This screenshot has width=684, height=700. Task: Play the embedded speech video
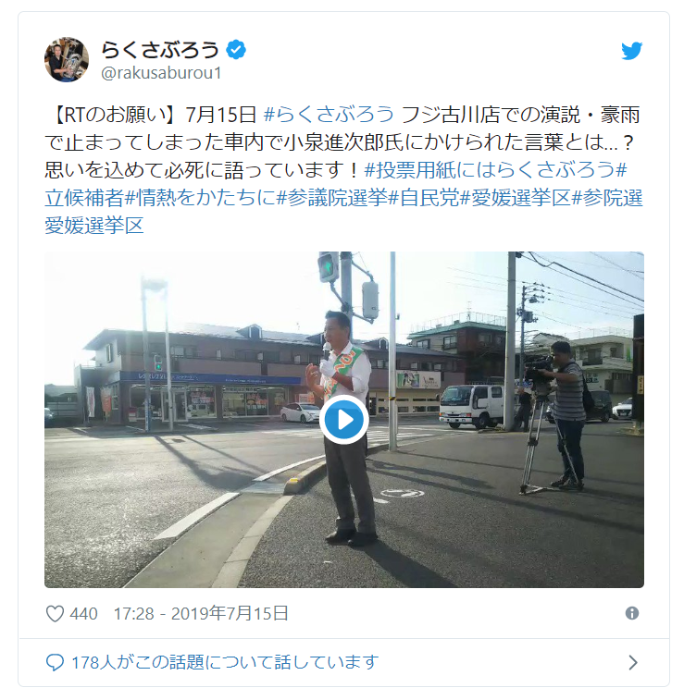[343, 420]
